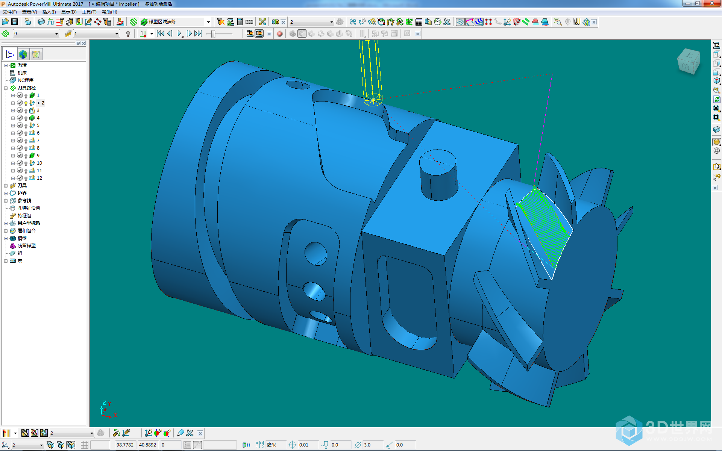Step simulation back one move
The image size is (722, 451).
[170, 33]
